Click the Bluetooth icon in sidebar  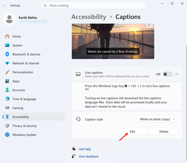pos(7,54)
